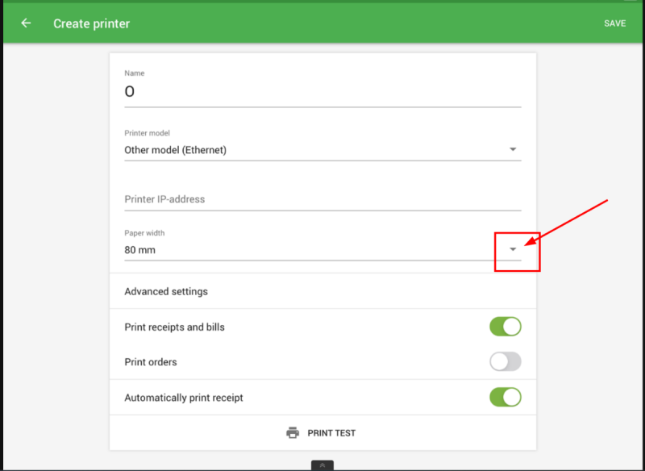
Task: Go back using the left arrow
Action: click(x=26, y=23)
